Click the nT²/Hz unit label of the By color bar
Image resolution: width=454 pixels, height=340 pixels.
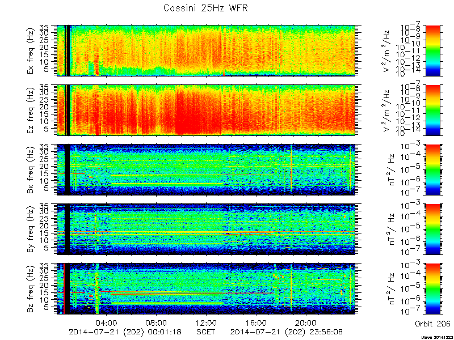(x=390, y=229)
